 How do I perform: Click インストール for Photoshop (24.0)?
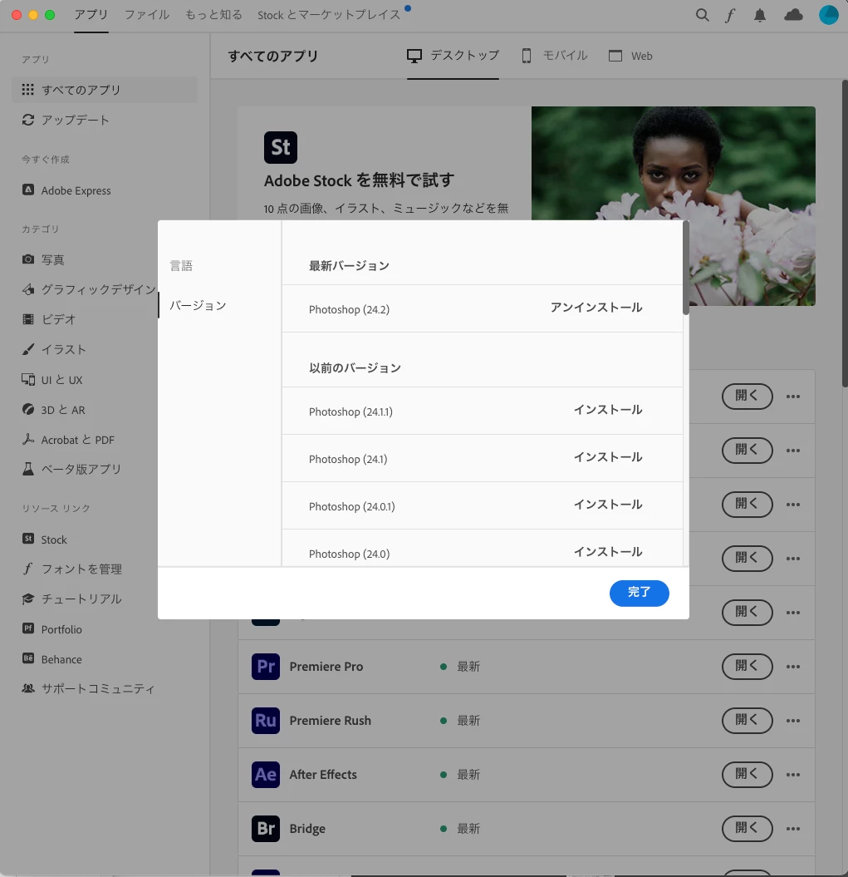608,551
